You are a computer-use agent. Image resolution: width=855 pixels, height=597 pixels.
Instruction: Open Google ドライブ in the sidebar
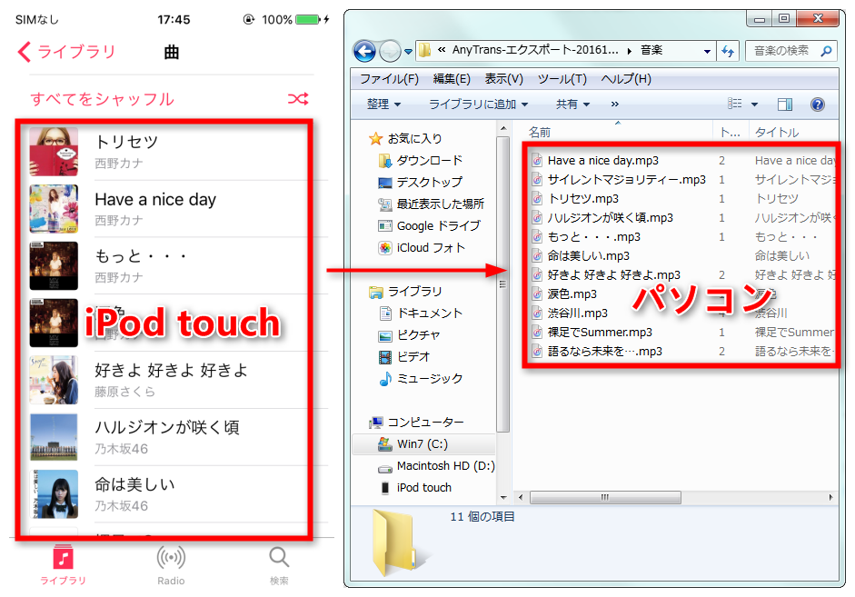[x=430, y=225]
